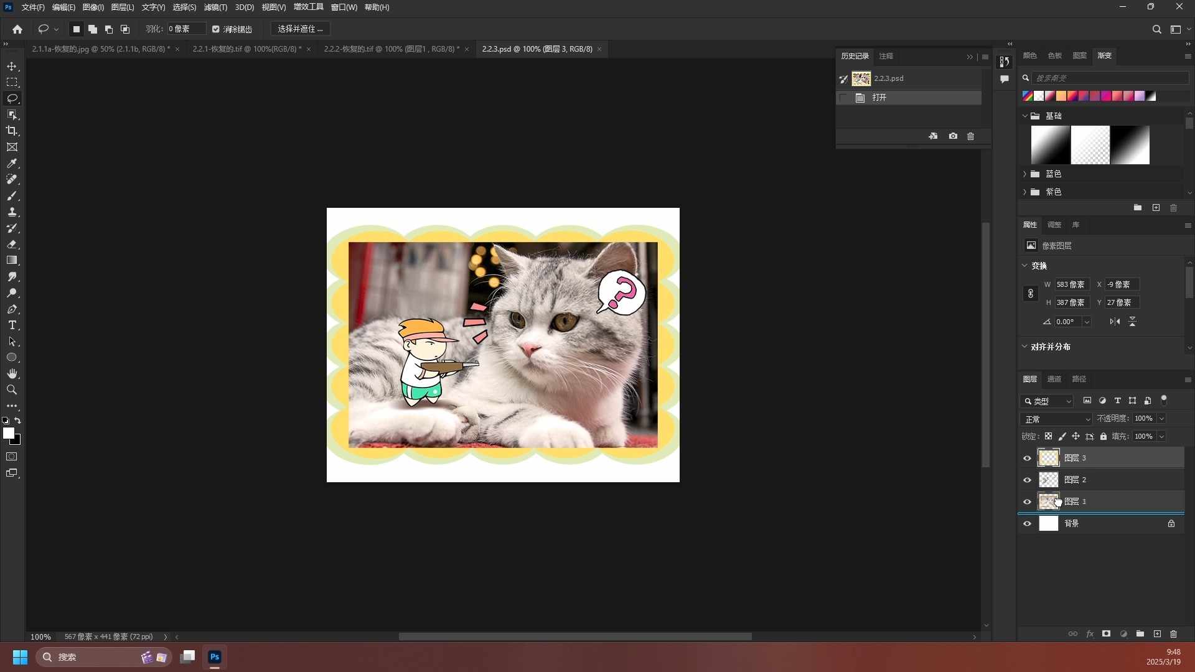The height and width of the screenshot is (672, 1195).
Task: Open opacity percentage dropdown arrow
Action: point(1161,418)
